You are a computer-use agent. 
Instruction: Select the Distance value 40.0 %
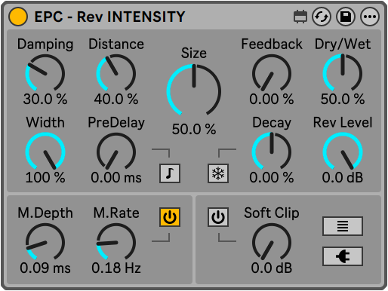pos(116,99)
